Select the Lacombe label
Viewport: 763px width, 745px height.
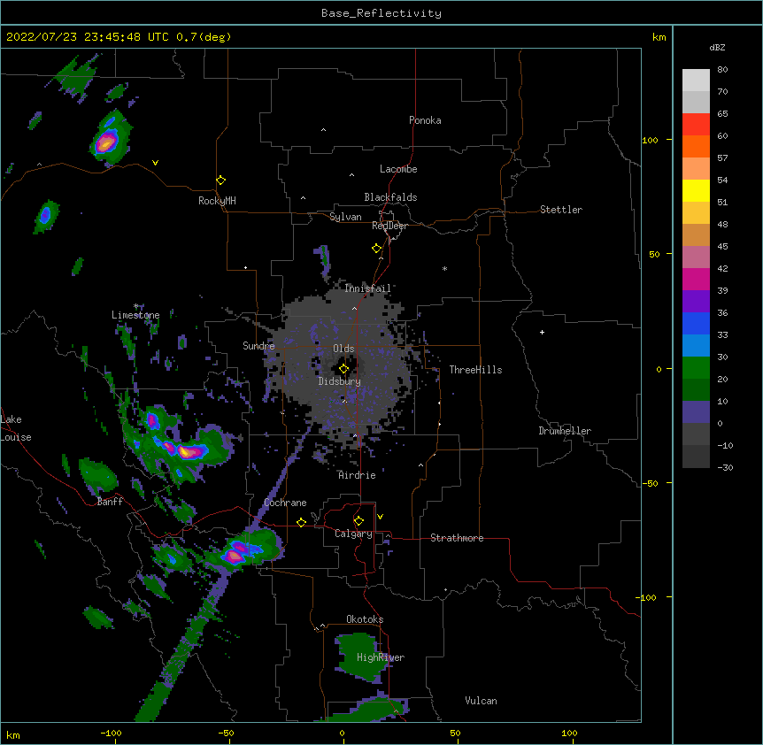tap(398, 169)
